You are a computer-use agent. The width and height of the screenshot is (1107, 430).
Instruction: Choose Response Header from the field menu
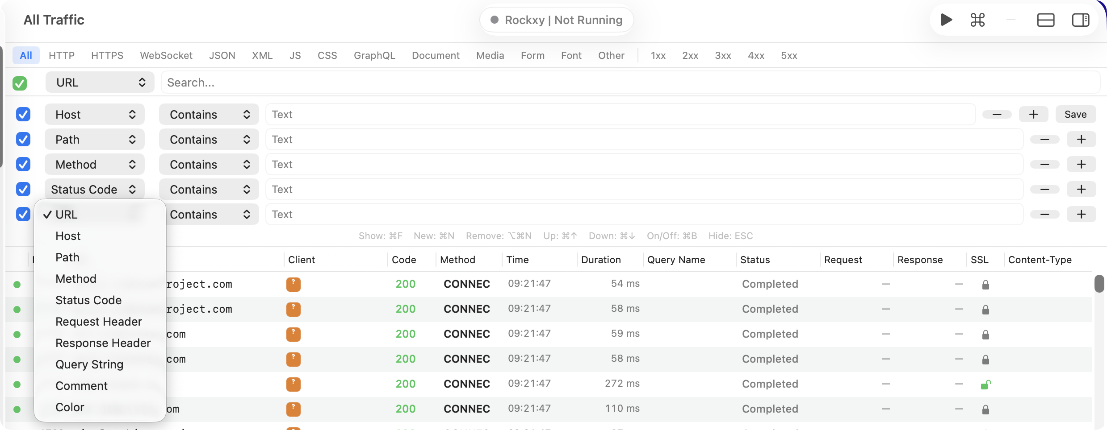pyautogui.click(x=100, y=343)
